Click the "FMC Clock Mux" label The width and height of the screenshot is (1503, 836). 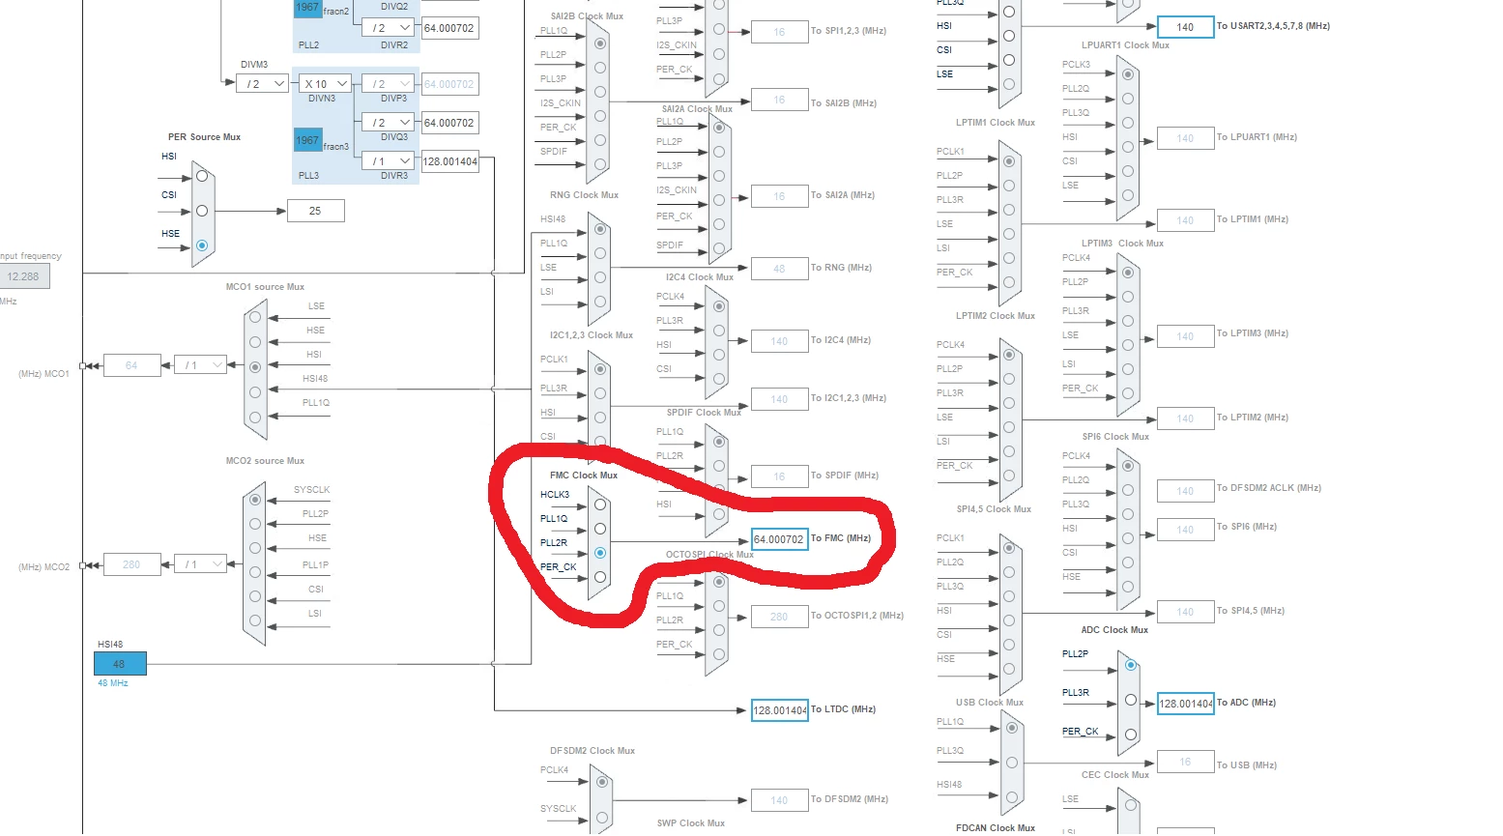584,476
